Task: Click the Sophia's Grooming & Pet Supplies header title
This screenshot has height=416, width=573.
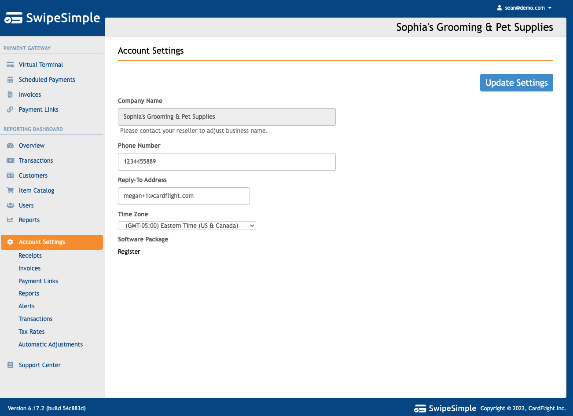Action: click(475, 27)
